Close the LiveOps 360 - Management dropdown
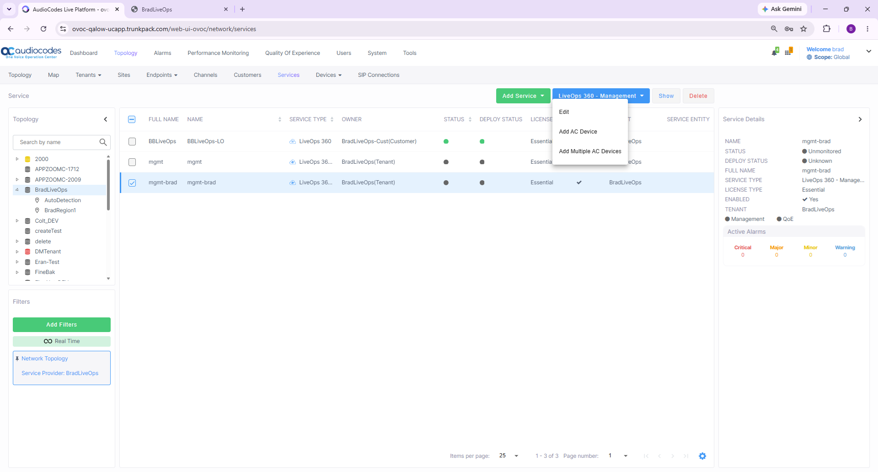 coord(601,96)
